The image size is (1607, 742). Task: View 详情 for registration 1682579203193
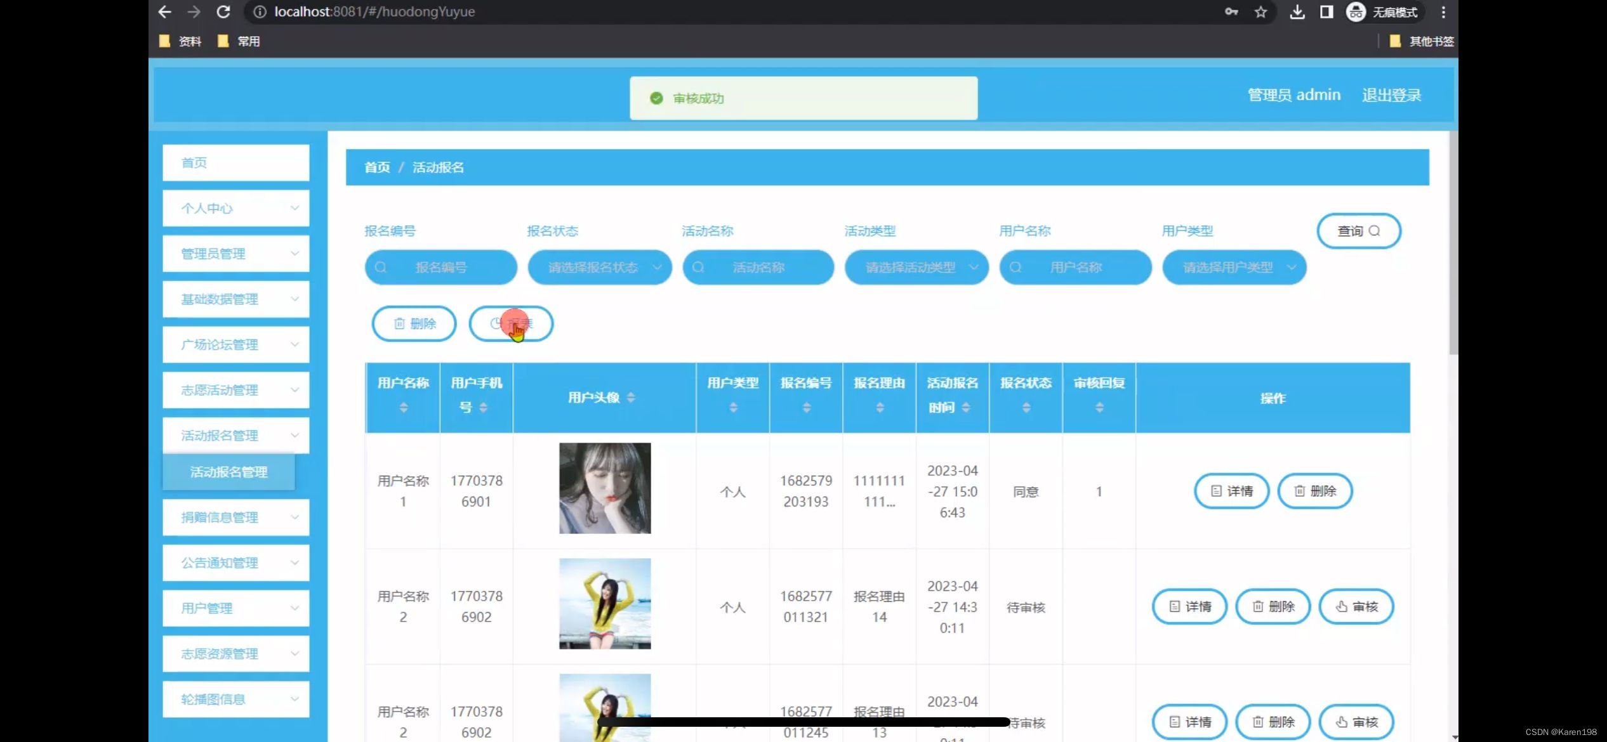coord(1231,491)
